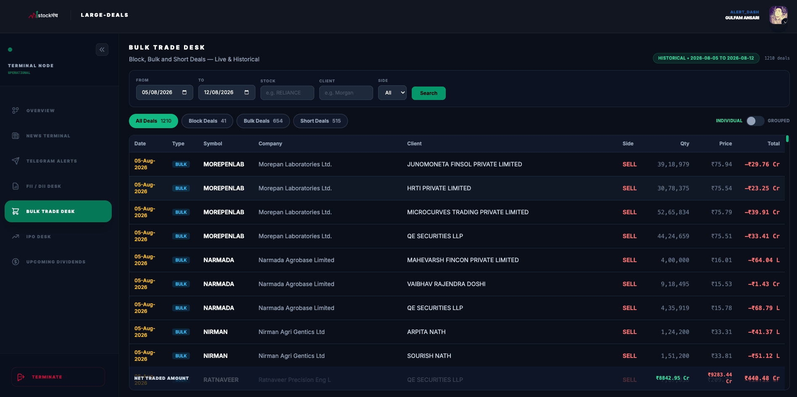Collapse the sidebar with the double-chevron icon

coord(102,50)
